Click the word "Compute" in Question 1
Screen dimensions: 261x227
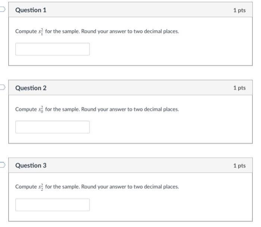click(x=26, y=31)
